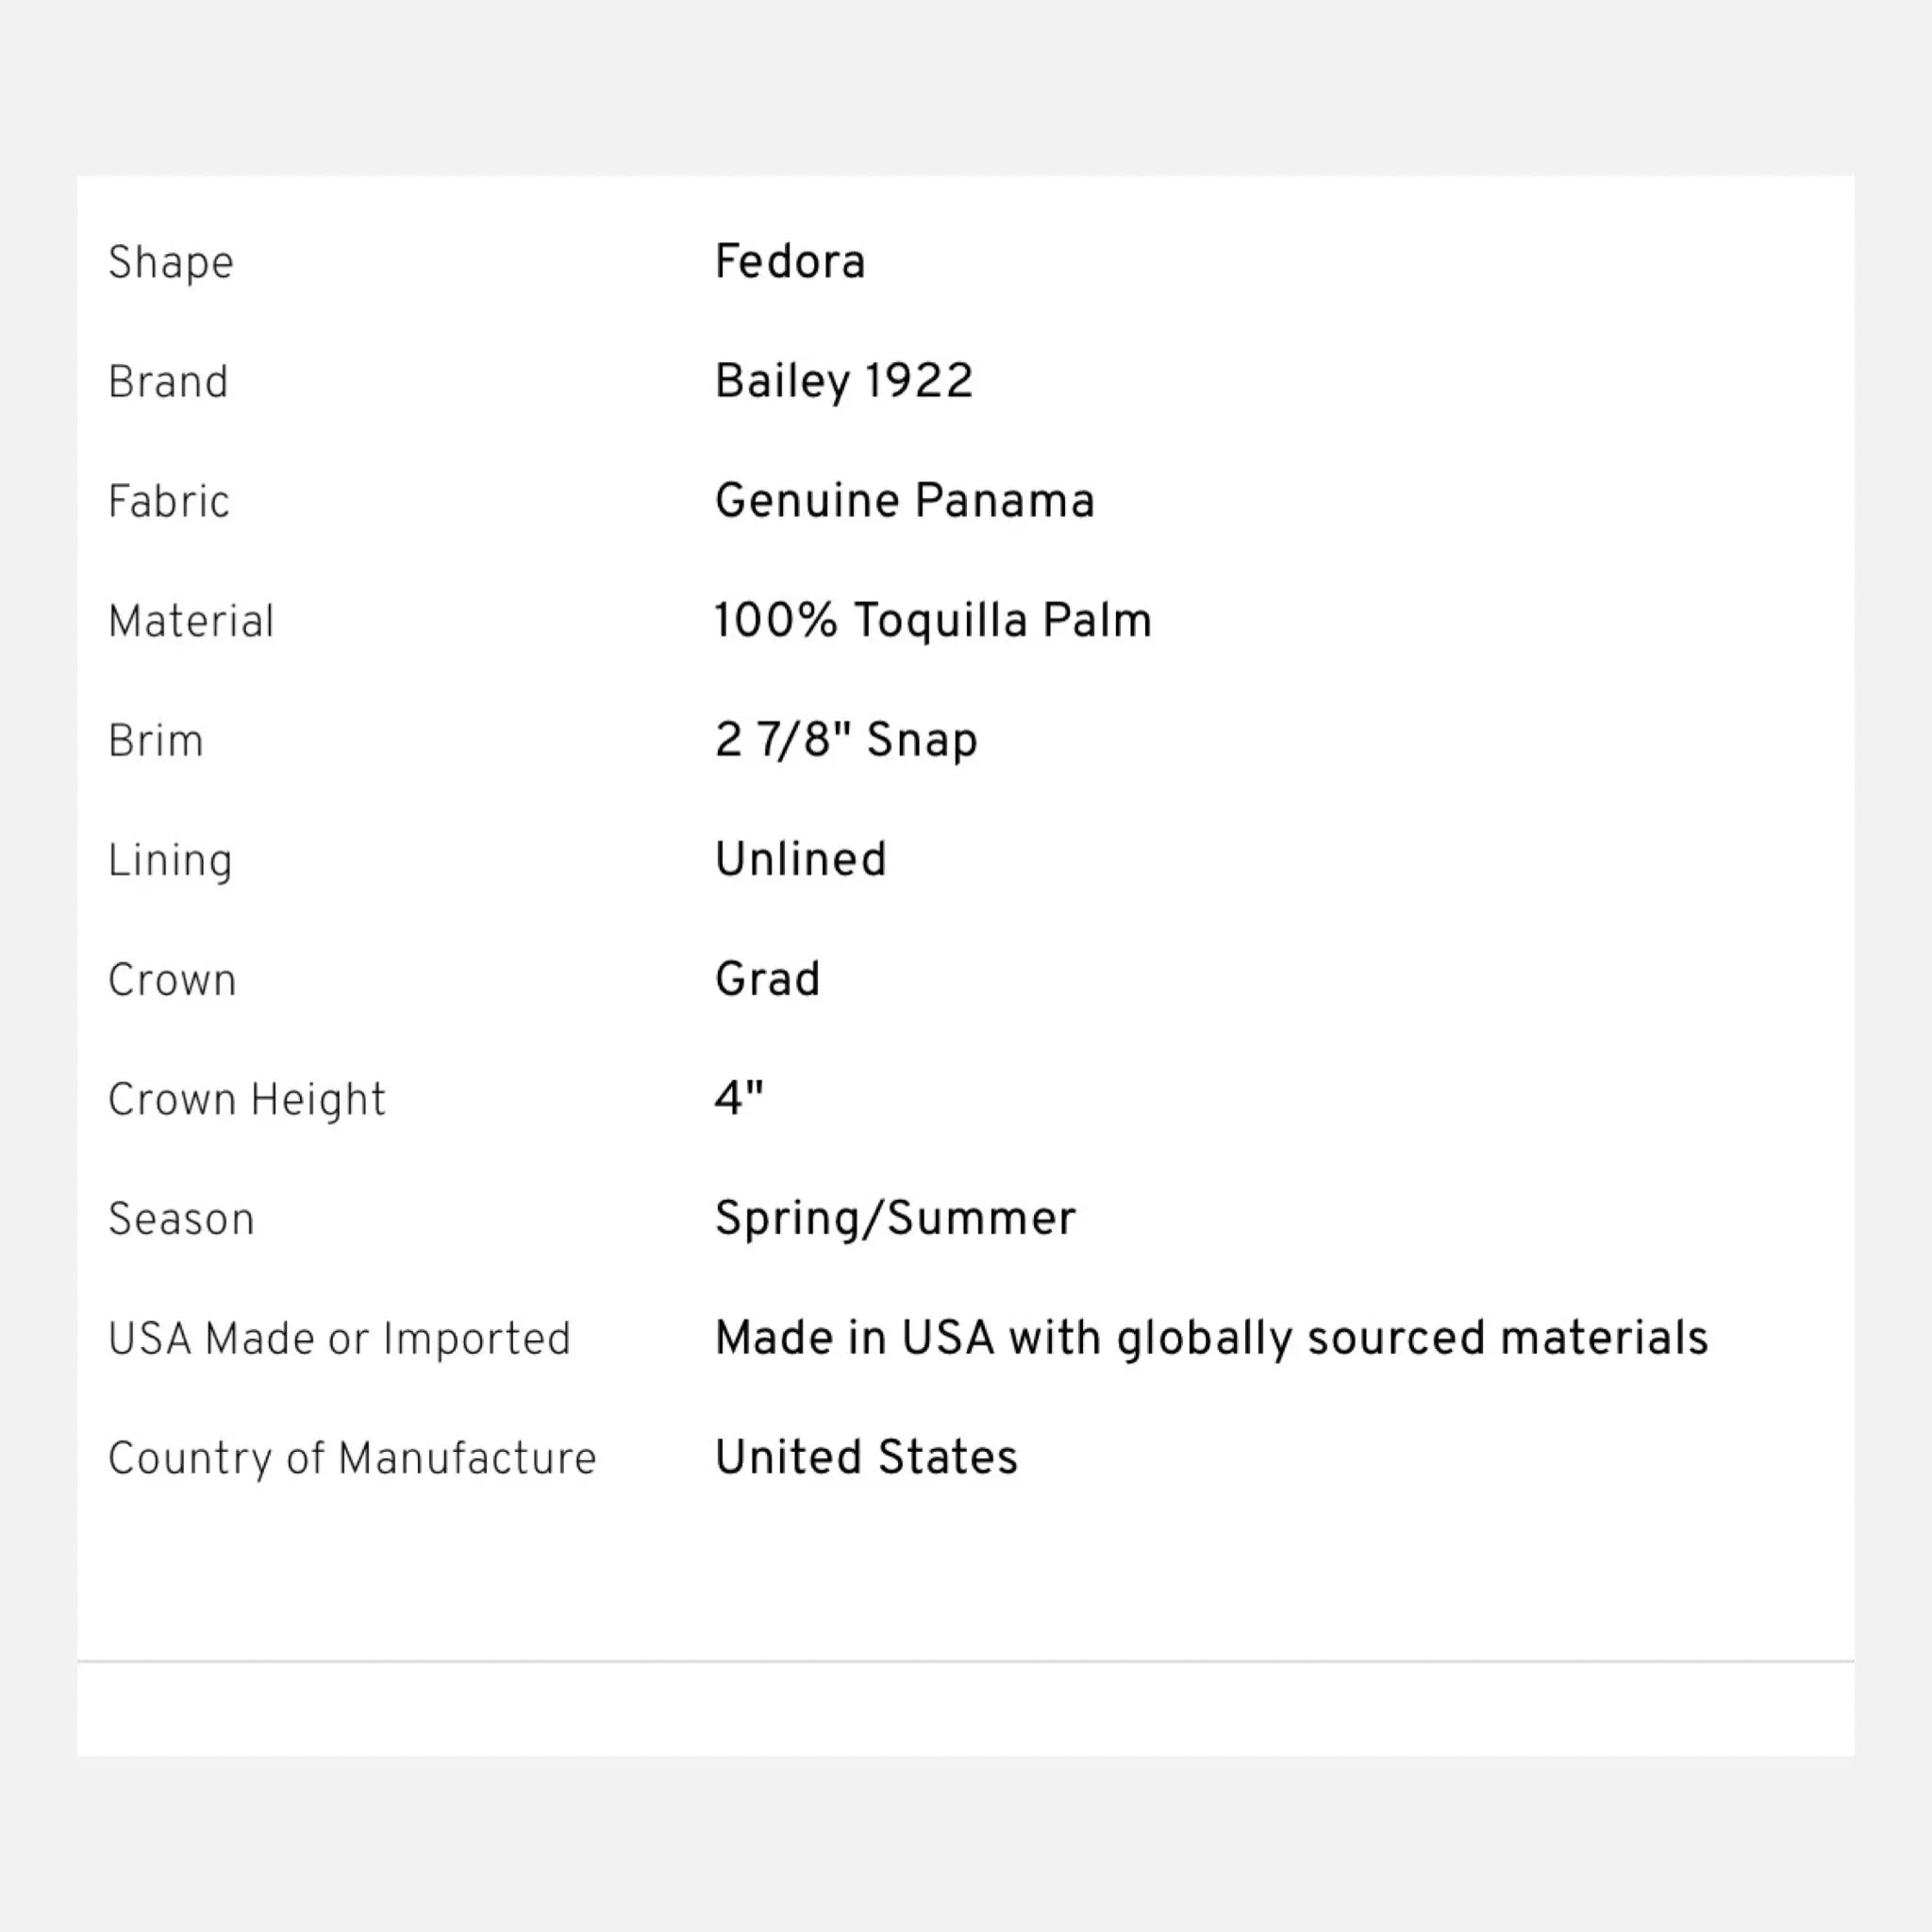This screenshot has width=1932, height=1932.
Task: Select the 4" crown height value
Action: tap(739, 1098)
